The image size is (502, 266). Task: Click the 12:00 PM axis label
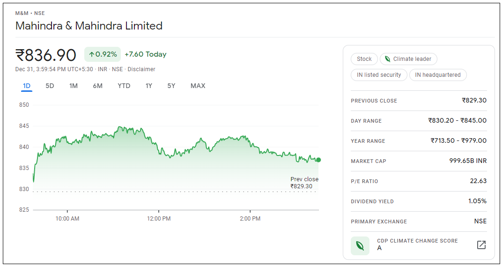point(159,219)
